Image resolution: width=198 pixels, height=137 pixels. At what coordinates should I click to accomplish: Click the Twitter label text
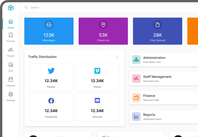click(51, 87)
